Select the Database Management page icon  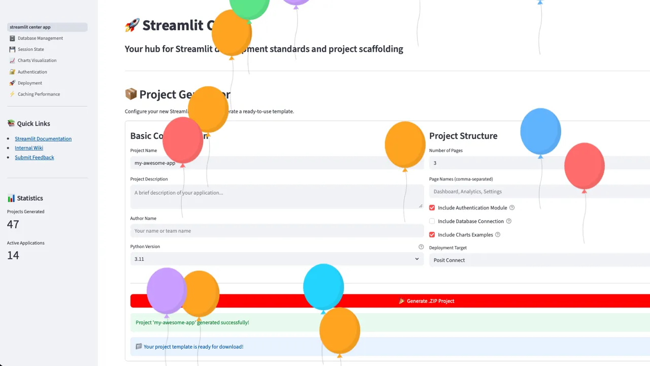[x=11, y=38]
